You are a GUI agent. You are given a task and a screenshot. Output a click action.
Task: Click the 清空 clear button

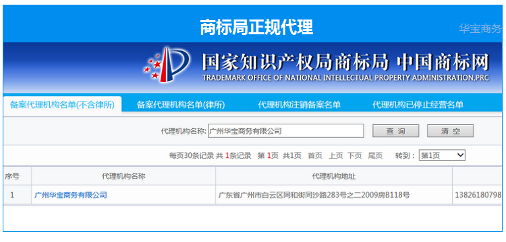pyautogui.click(x=451, y=131)
